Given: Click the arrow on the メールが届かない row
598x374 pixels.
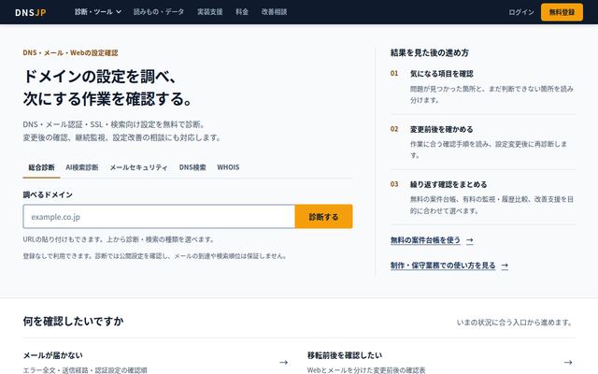Looking at the screenshot, I should (283, 362).
